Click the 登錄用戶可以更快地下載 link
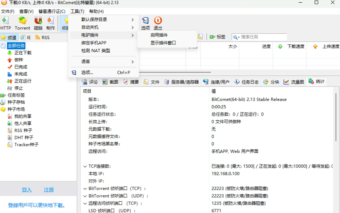Screen dimensions: 340x213 [37, 205]
